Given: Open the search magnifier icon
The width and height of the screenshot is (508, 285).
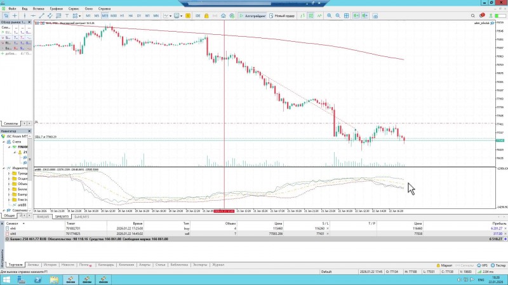Looking at the screenshot, I should (x=472, y=15).
